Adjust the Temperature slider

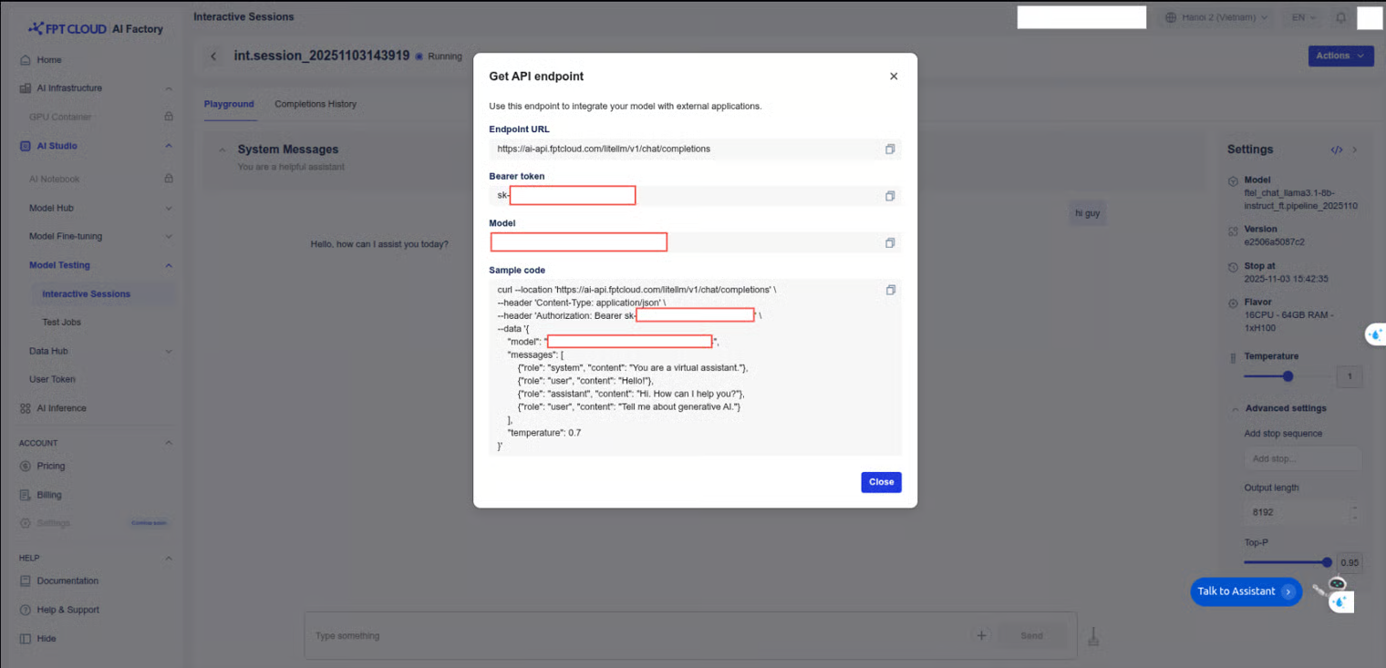click(x=1288, y=376)
